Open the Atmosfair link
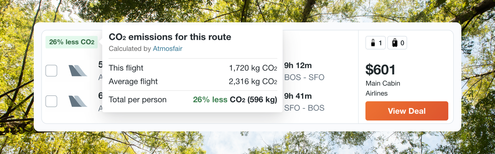Screen dimensions: 495x154 [168, 49]
